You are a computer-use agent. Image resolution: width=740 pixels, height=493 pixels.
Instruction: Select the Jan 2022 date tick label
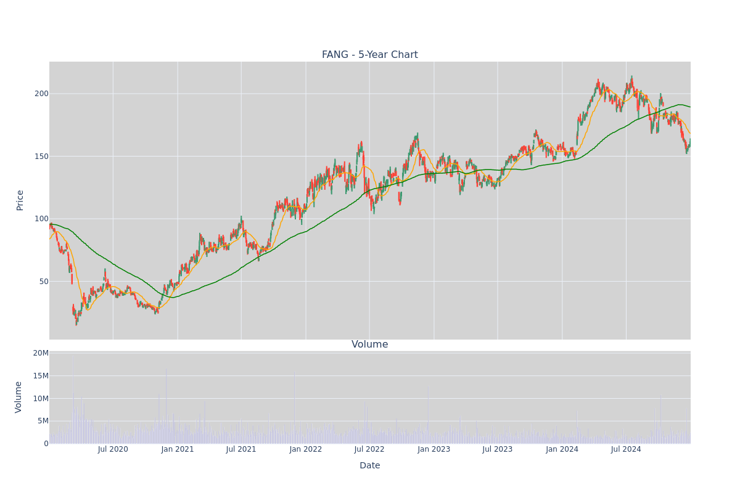coord(306,449)
